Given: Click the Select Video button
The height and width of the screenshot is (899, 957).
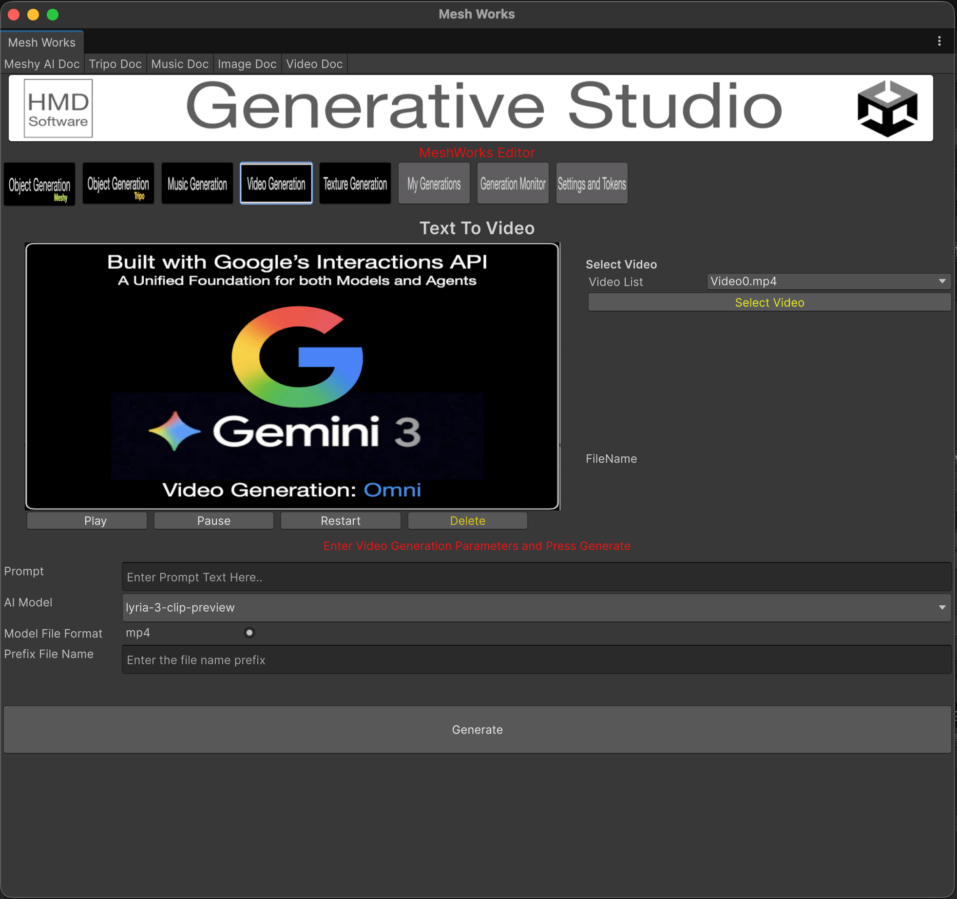Looking at the screenshot, I should (x=769, y=302).
